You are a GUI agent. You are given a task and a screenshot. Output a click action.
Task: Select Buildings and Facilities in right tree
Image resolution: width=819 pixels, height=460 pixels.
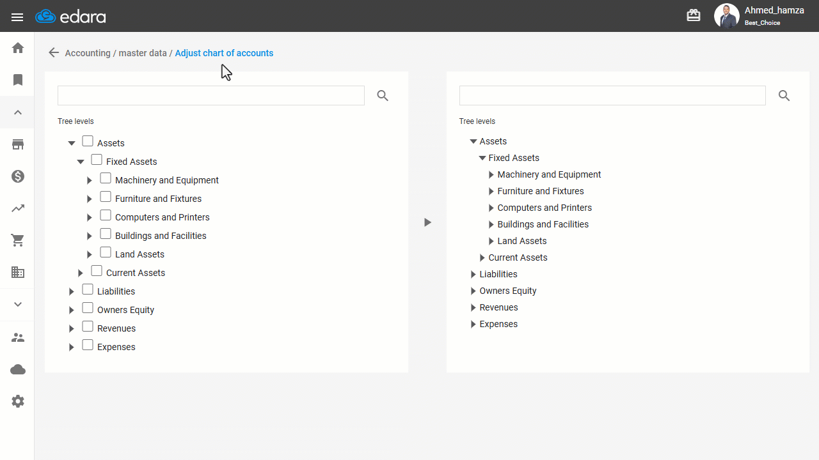tap(543, 224)
